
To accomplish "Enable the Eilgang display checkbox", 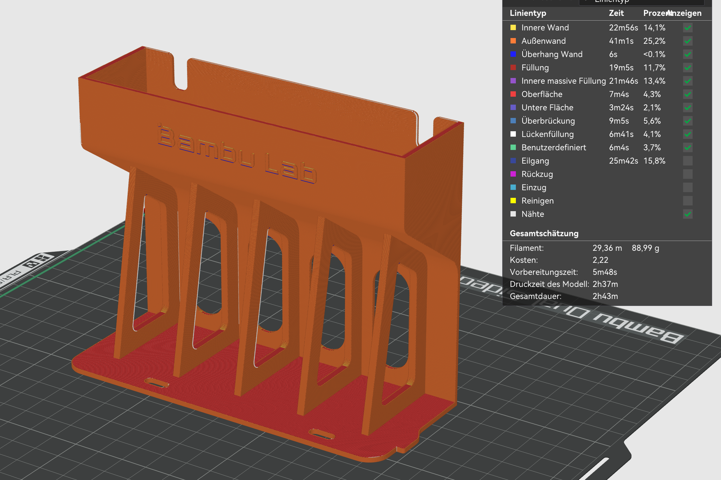I will [687, 161].
